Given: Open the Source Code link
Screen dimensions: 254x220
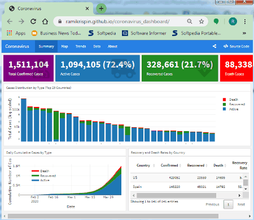Looking at the screenshot, I should pyautogui.click(x=237, y=46).
